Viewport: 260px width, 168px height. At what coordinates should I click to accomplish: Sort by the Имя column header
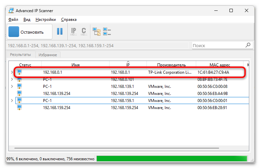76,65
